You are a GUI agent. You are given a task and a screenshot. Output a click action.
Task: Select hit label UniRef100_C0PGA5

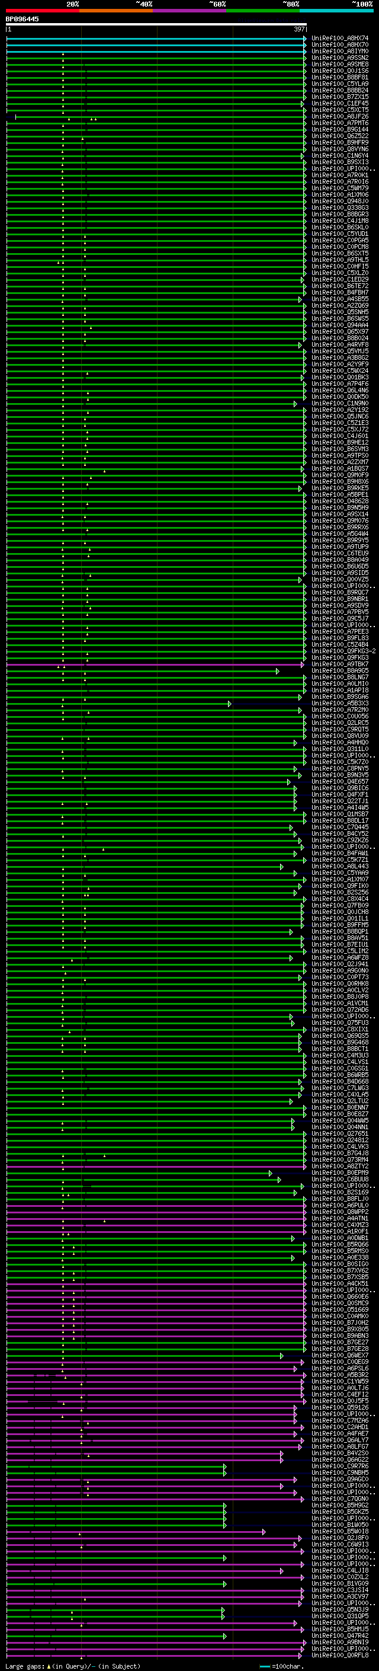[x=339, y=241]
